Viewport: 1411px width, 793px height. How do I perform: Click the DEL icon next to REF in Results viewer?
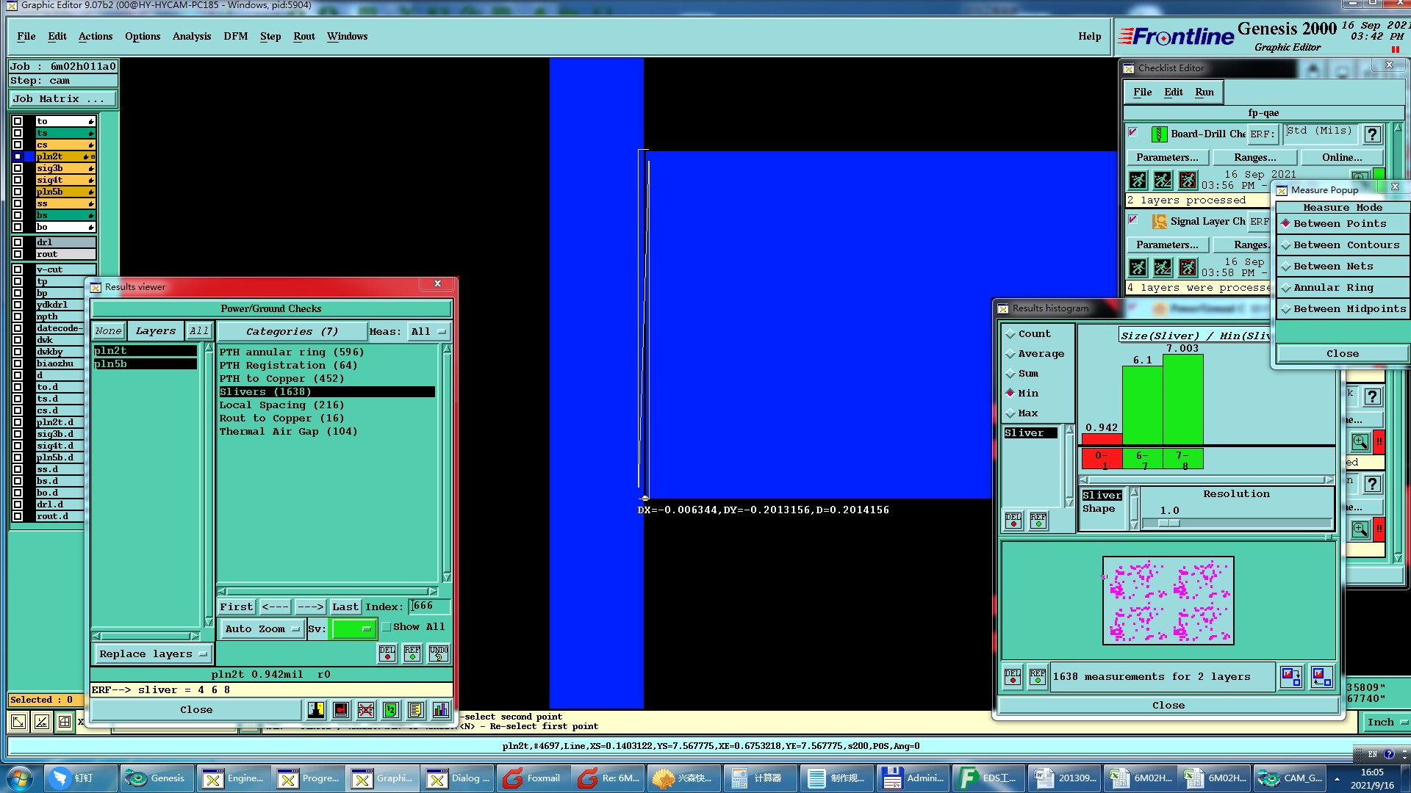click(x=387, y=653)
